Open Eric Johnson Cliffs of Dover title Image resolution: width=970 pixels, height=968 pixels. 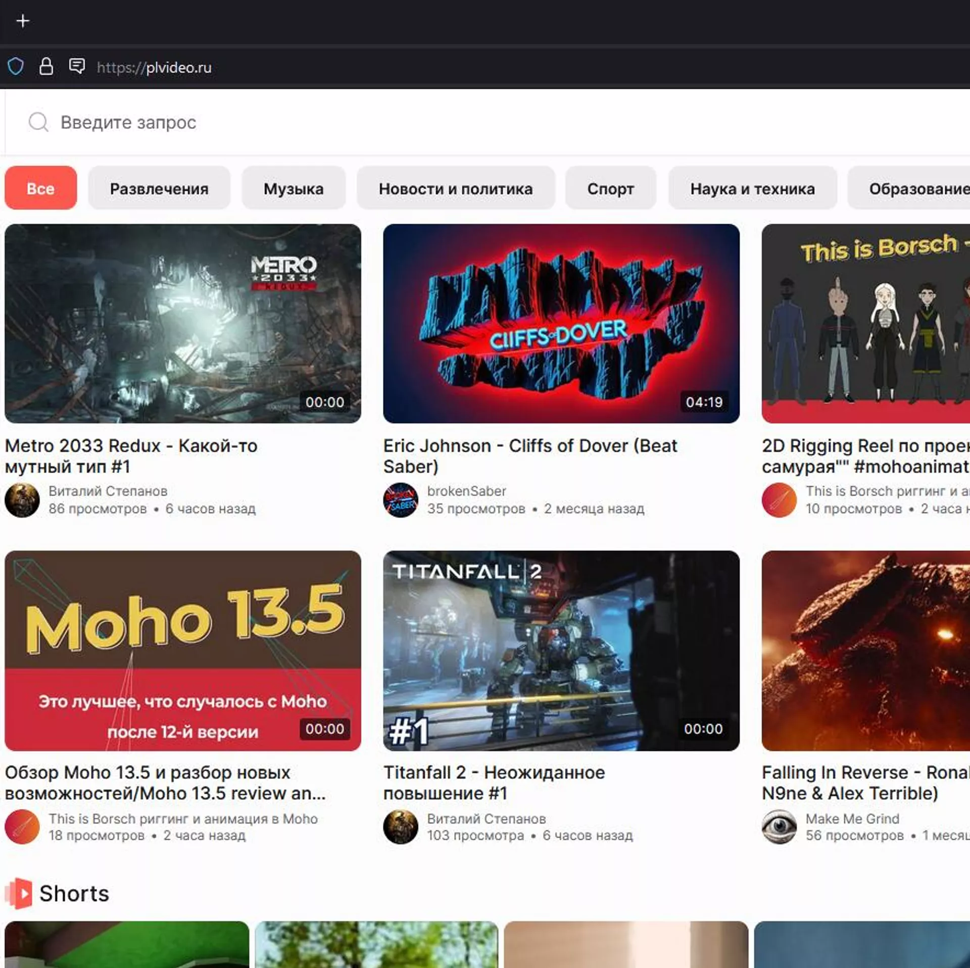coord(529,455)
